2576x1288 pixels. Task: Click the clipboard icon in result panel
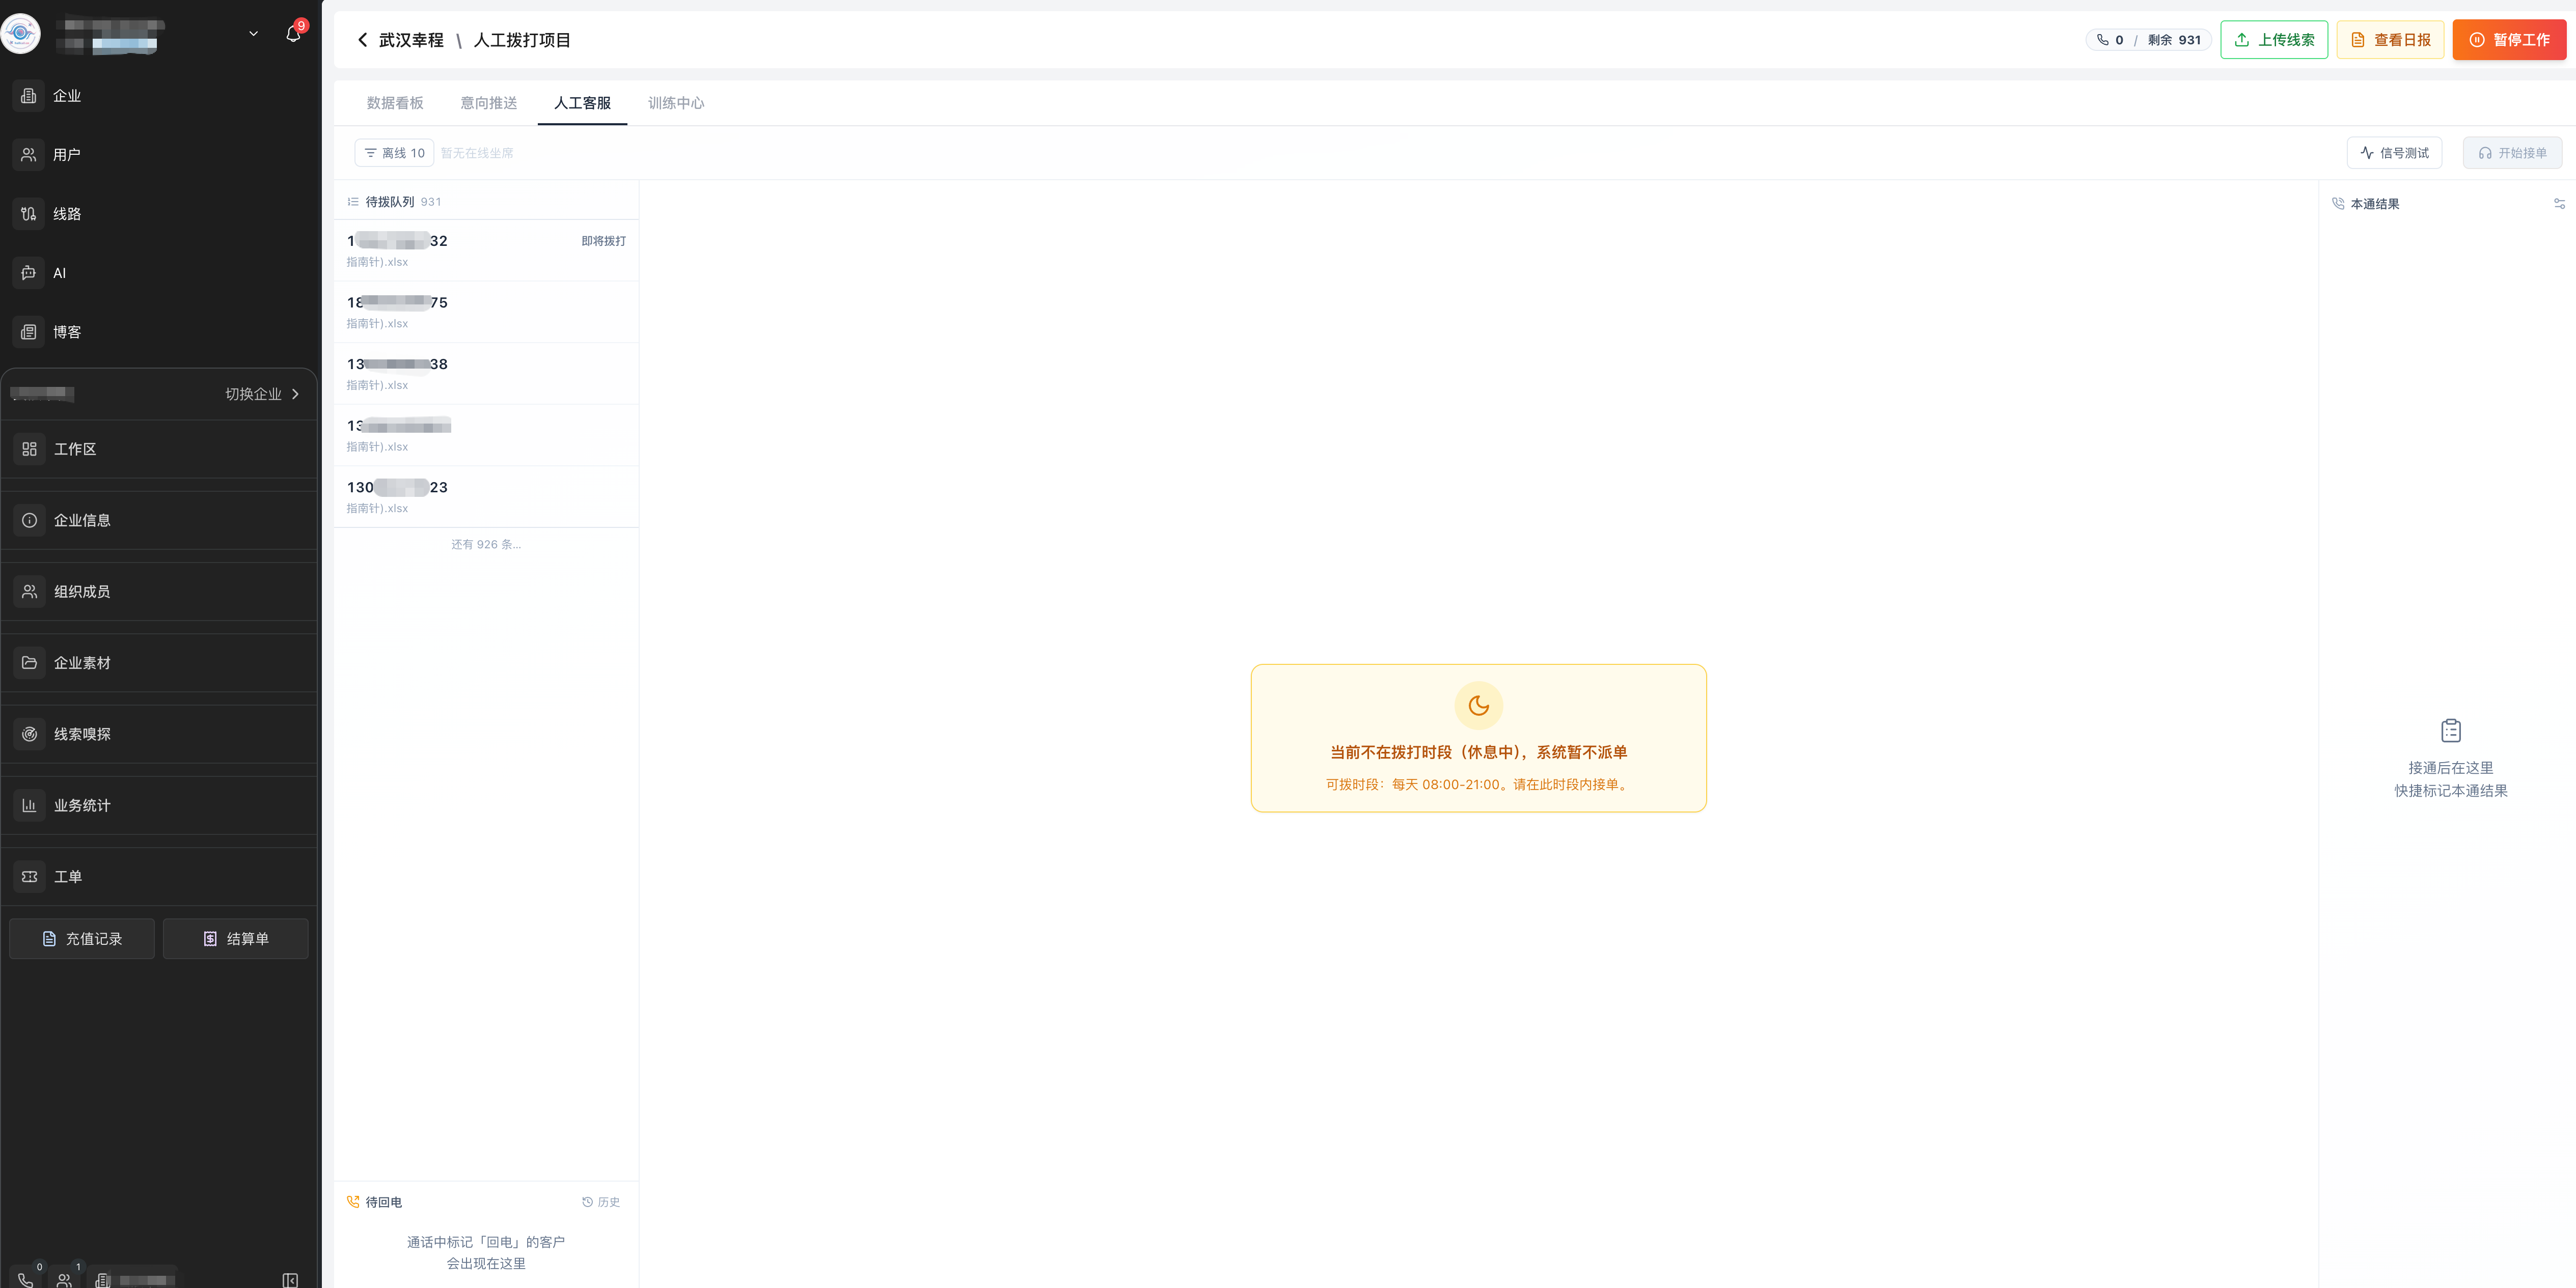2450,731
